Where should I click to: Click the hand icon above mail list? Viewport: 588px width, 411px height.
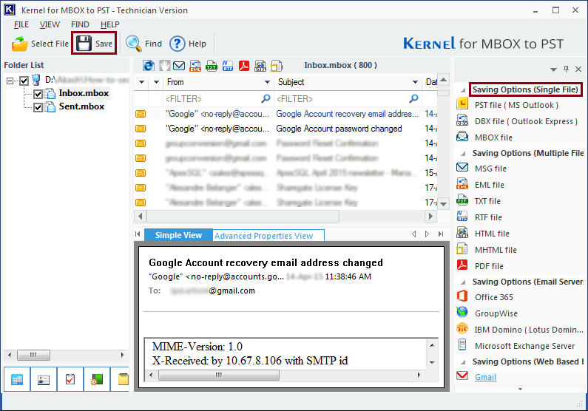point(164,66)
